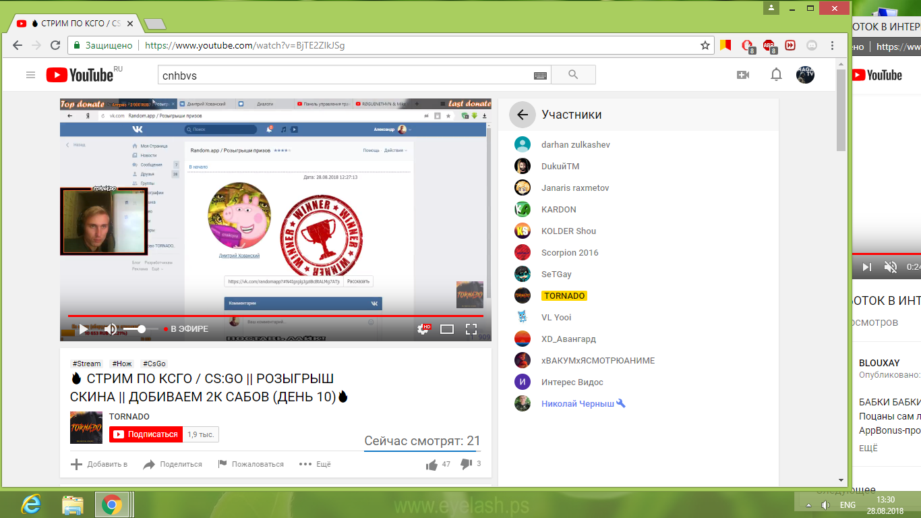921x518 pixels.
Task: Expand the Ещё more actions menu
Action: click(x=315, y=464)
